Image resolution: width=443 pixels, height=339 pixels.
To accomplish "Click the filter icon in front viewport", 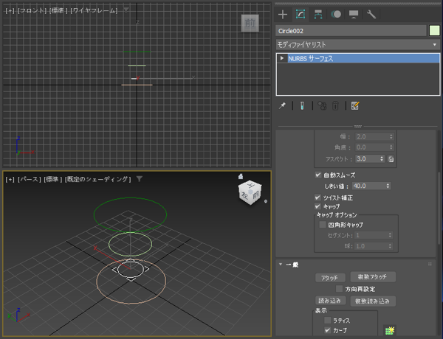I will click(x=126, y=10).
